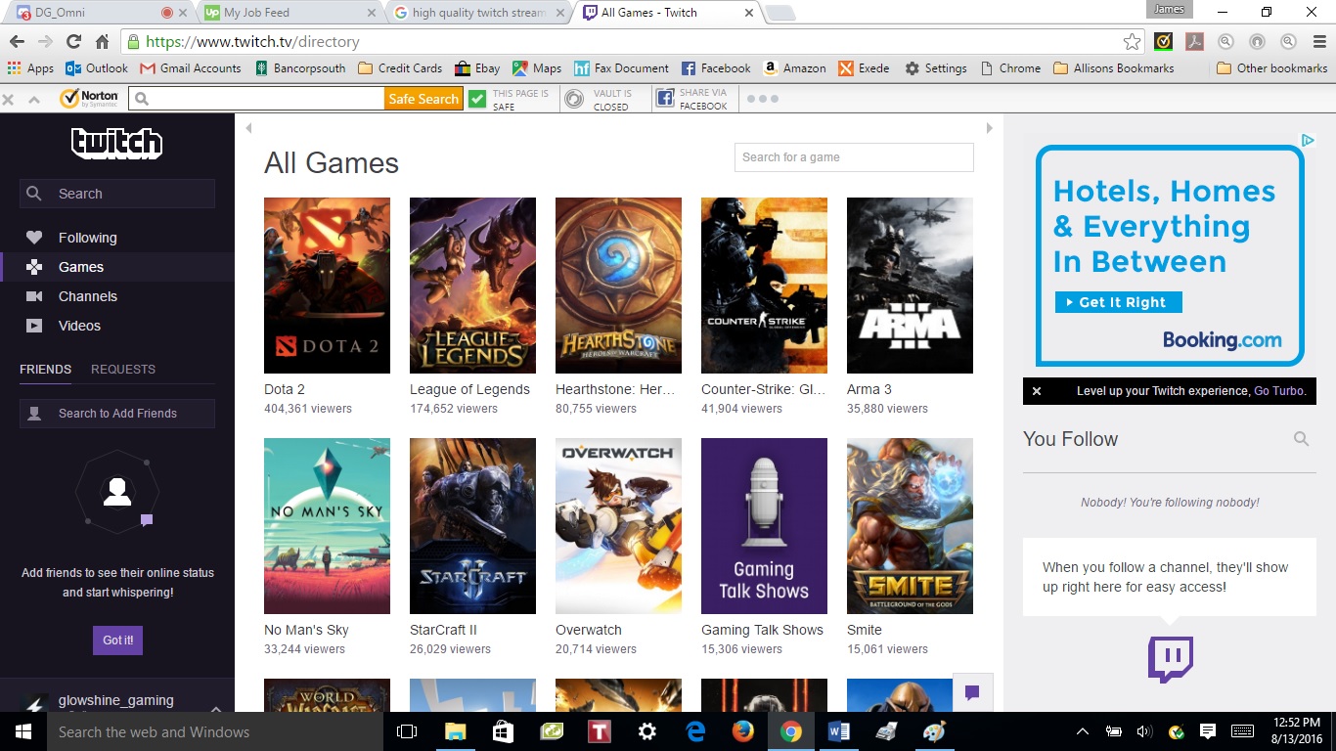
Task: Close the Go Turbo banner
Action: pos(1037,391)
